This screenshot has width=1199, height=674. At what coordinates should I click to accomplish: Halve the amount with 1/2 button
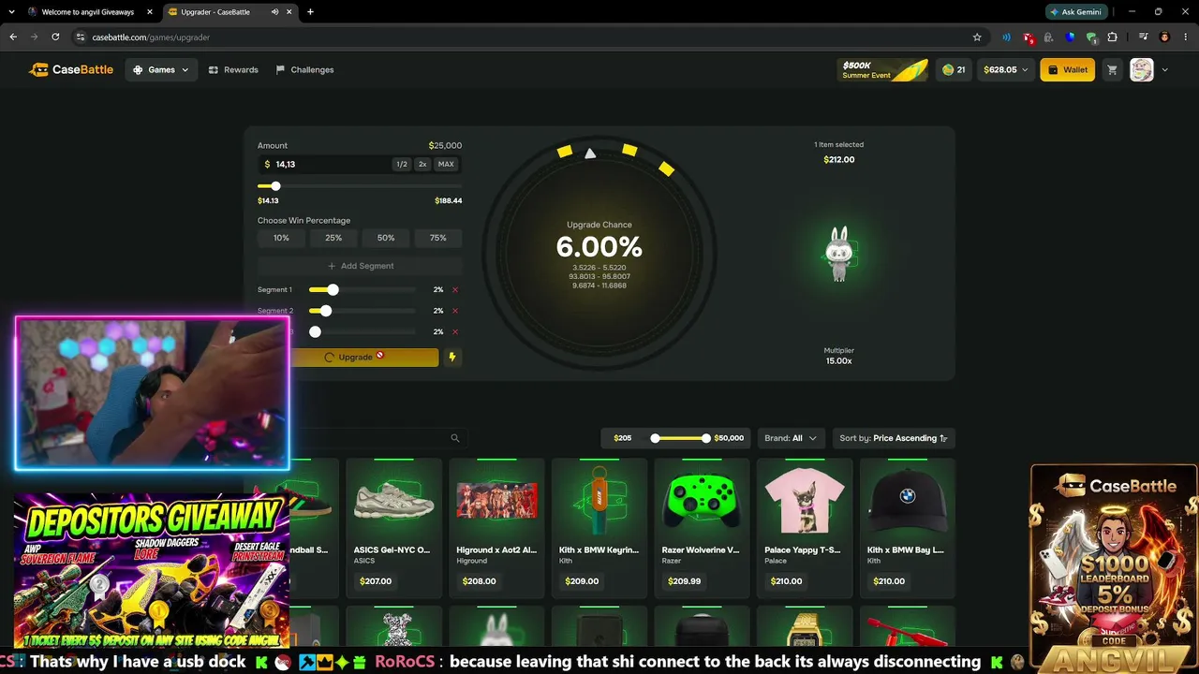(402, 164)
